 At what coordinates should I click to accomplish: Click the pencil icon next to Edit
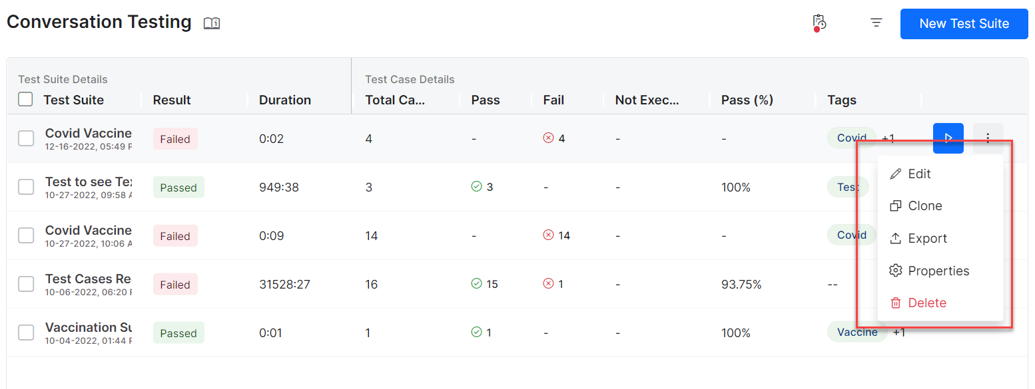coord(896,174)
